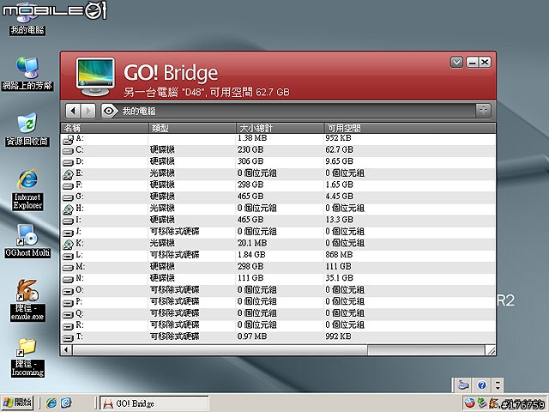Sort by the 類型 column header
The width and height of the screenshot is (549, 412).
[x=192, y=128]
